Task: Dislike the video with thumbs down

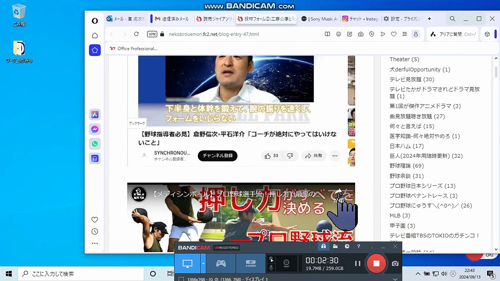Action: tap(290, 156)
